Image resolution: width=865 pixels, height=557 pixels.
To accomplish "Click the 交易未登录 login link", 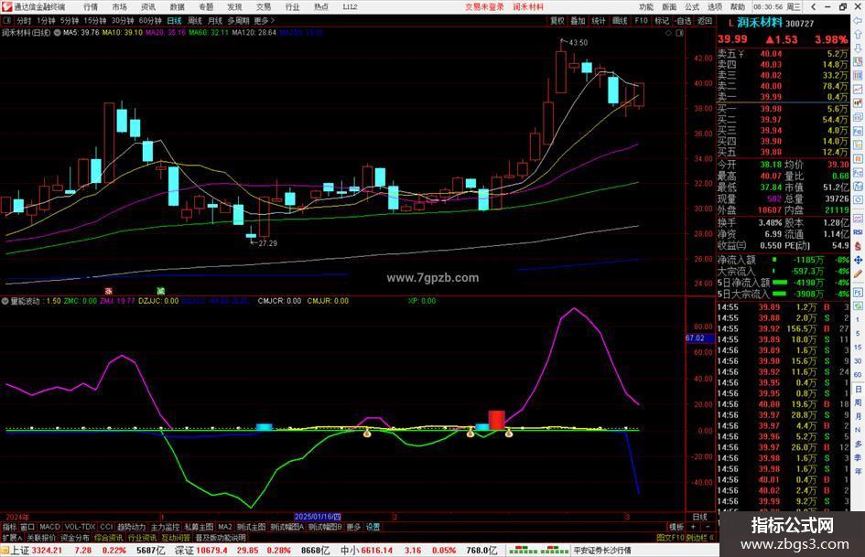I will [484, 6].
